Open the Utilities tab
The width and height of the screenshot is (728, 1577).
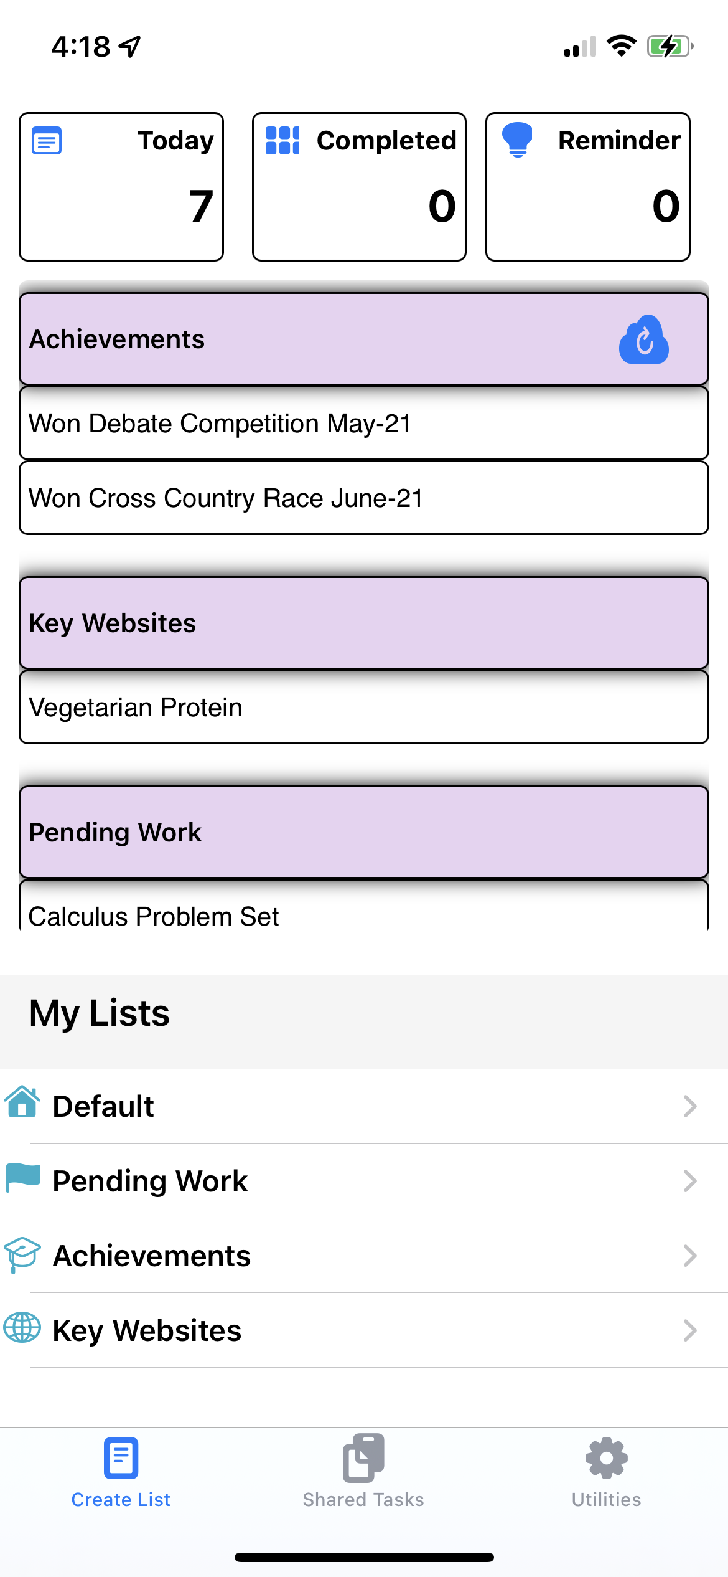(606, 1471)
